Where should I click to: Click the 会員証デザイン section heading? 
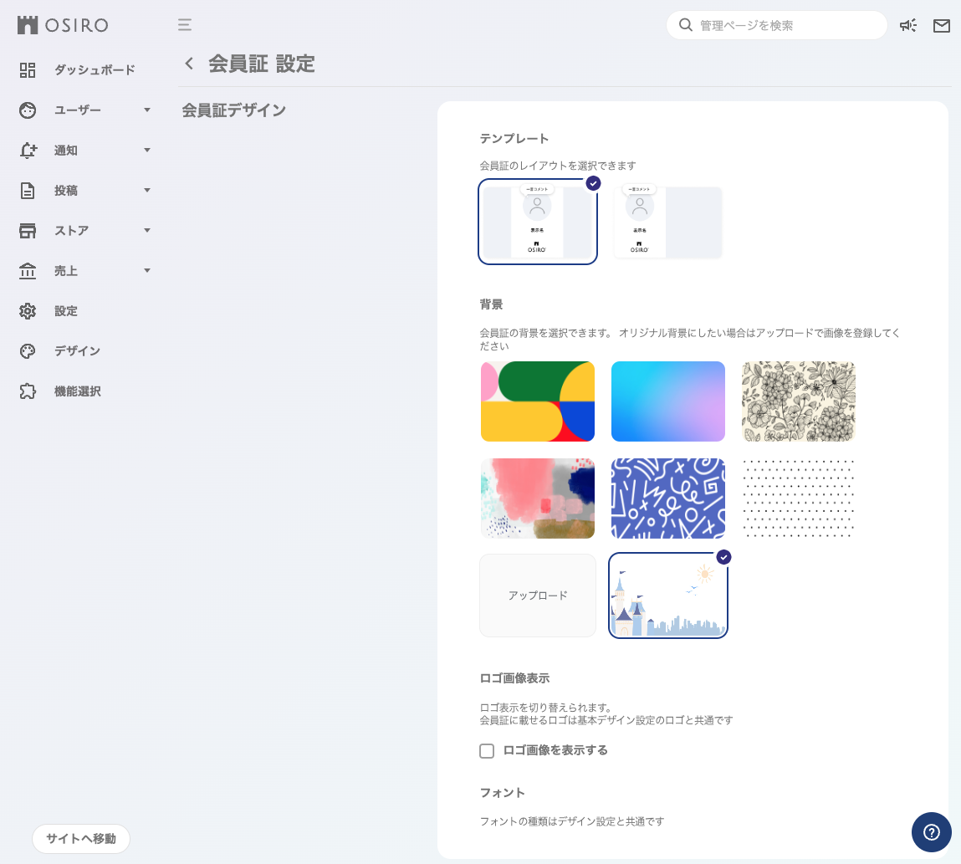(234, 110)
